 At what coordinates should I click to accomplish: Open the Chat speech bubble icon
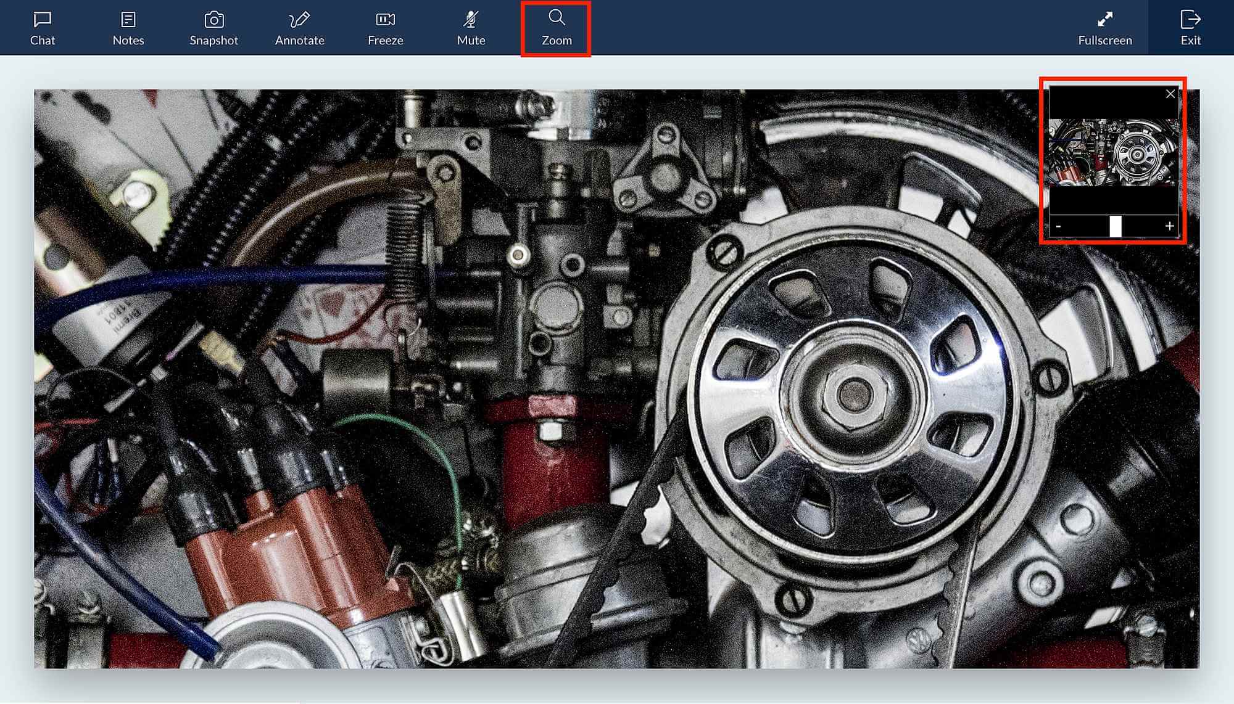pyautogui.click(x=42, y=19)
